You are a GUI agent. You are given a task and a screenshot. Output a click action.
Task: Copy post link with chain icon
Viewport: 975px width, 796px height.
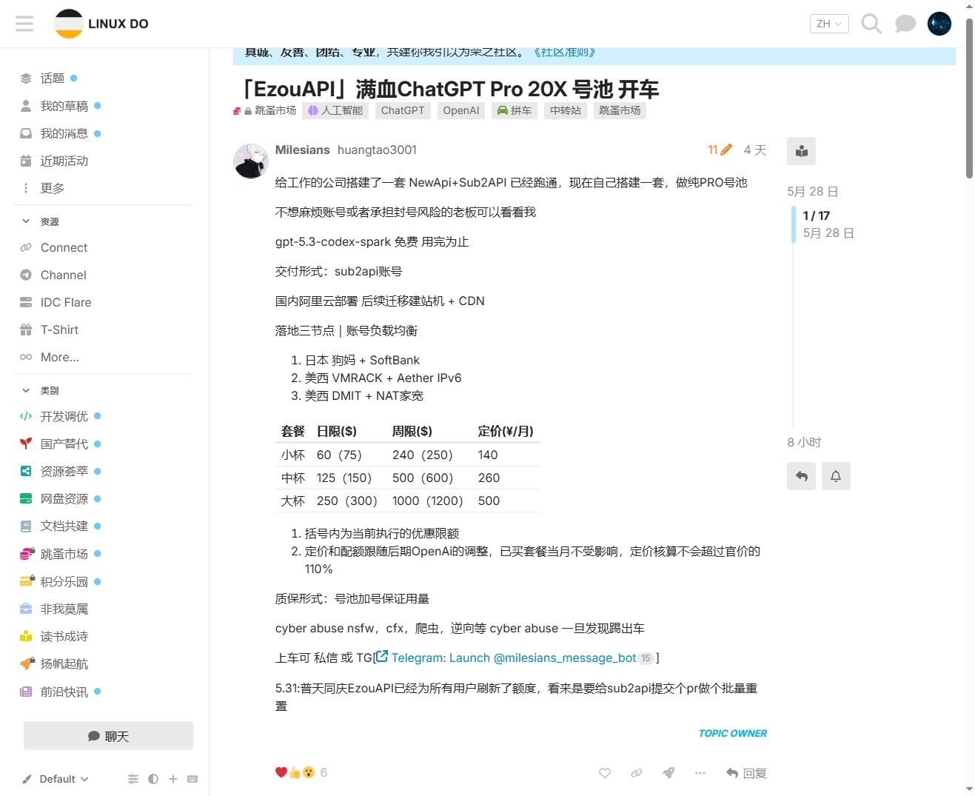(637, 773)
